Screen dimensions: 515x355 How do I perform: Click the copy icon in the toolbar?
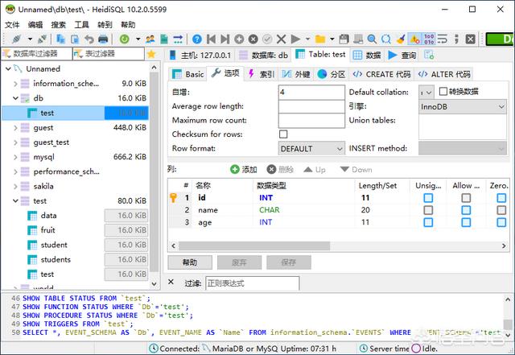pos(60,39)
